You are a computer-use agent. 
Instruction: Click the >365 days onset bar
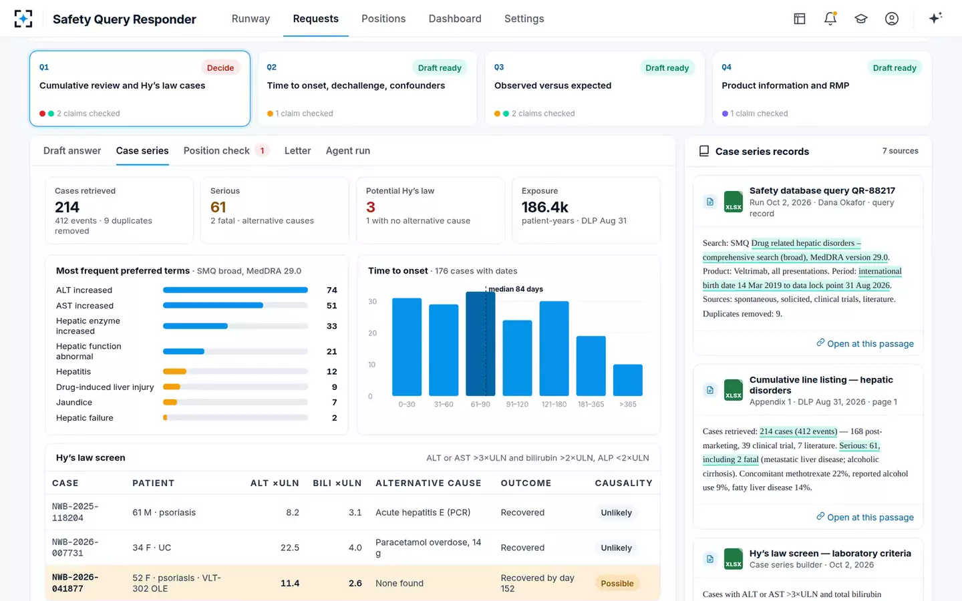[x=628, y=380]
